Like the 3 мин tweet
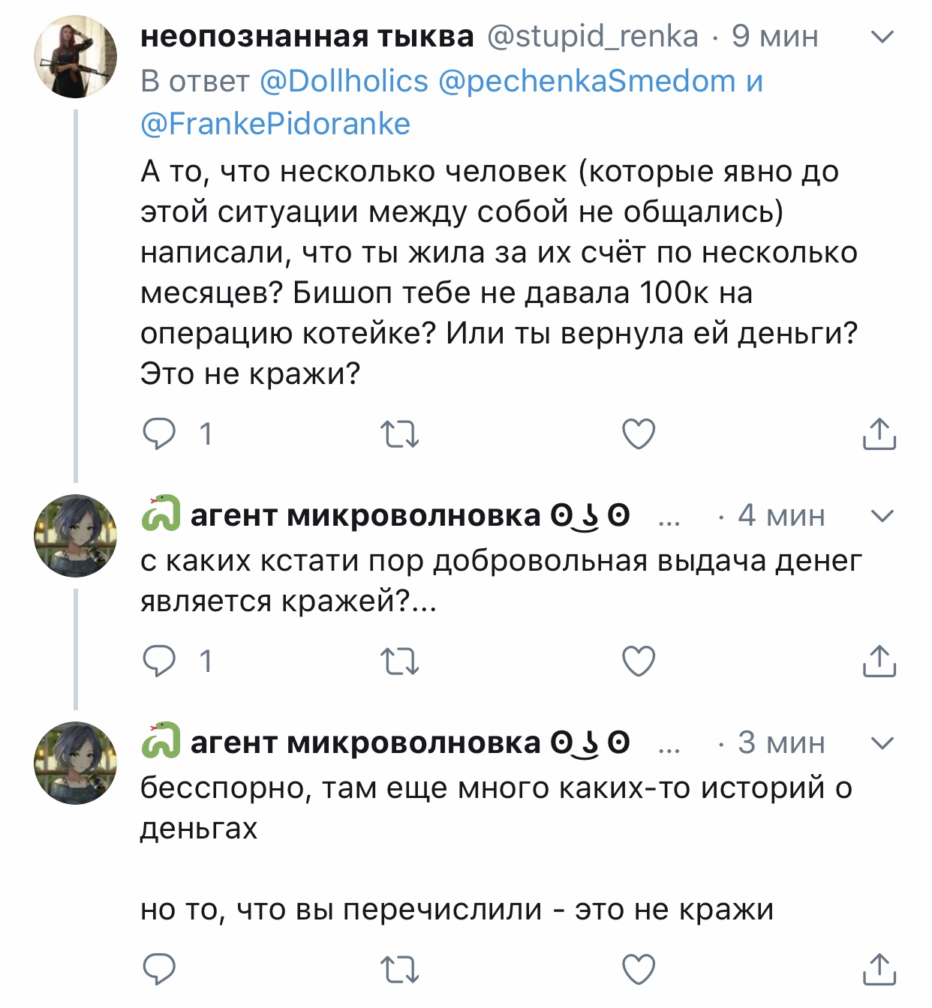 639,969
